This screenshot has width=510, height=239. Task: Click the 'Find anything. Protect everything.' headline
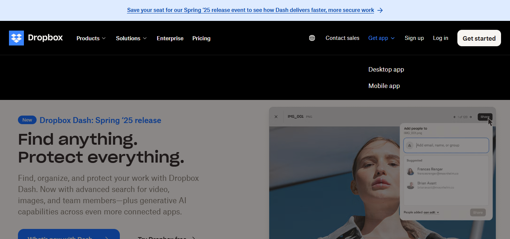pyautogui.click(x=101, y=148)
